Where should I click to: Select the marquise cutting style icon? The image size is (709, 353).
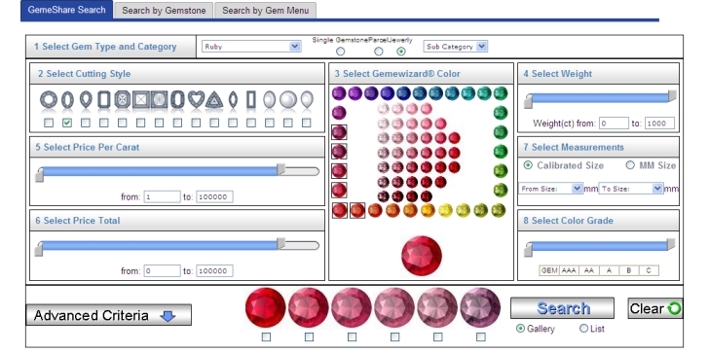(233, 100)
